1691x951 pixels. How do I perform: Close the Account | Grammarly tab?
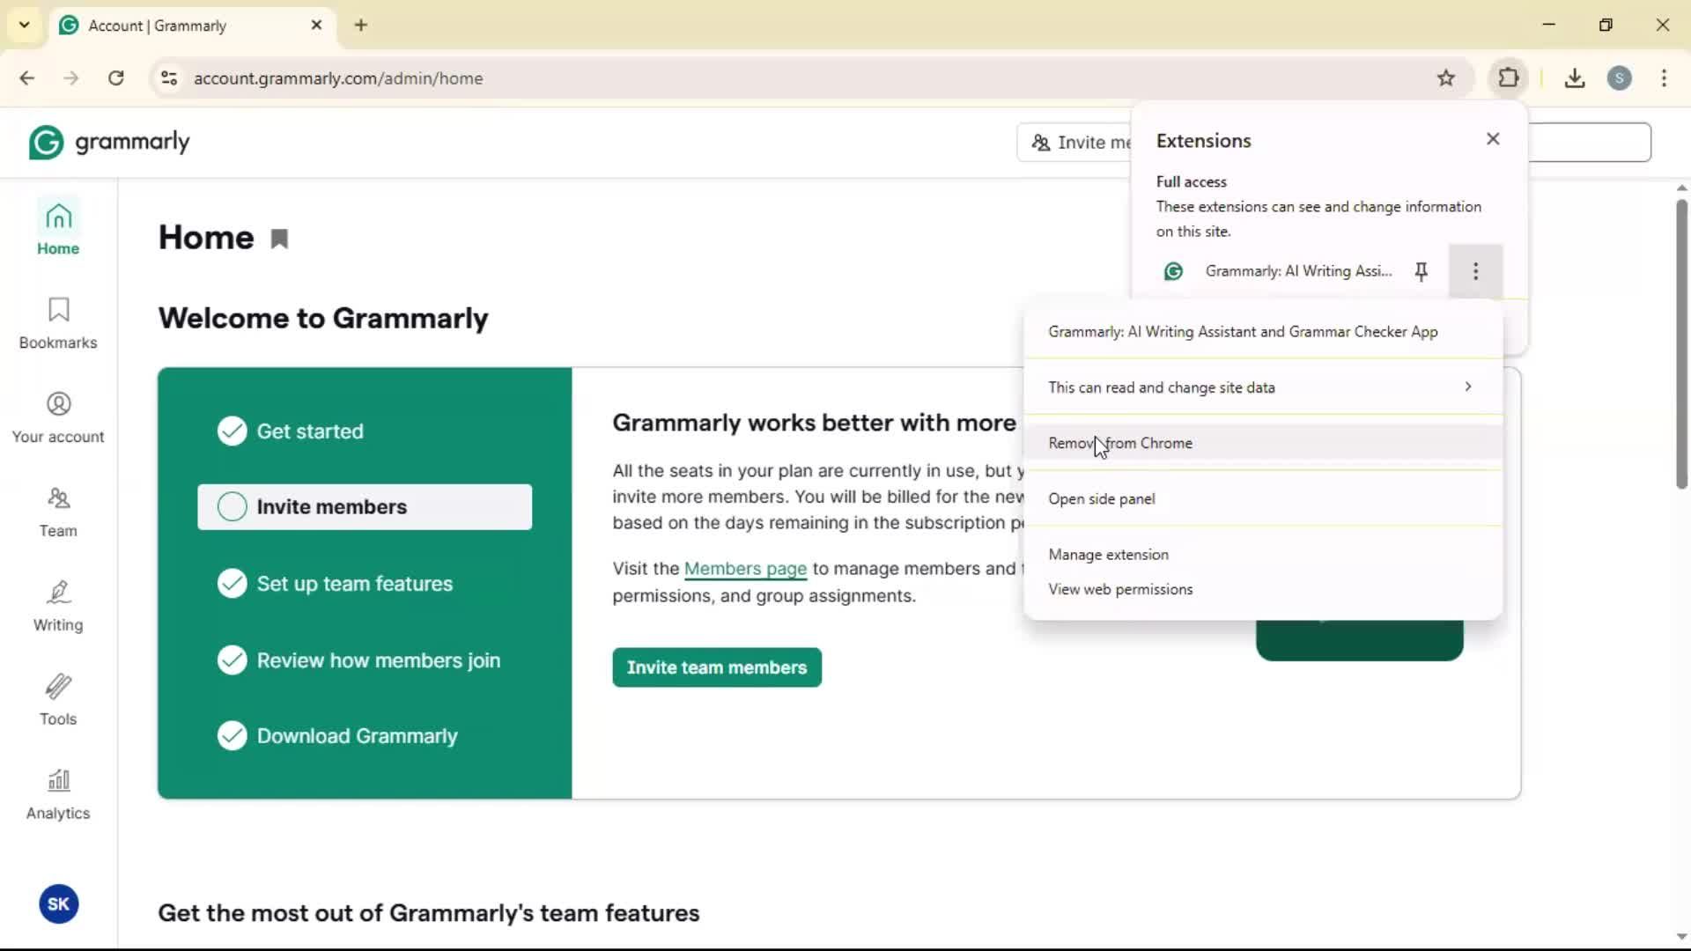pos(317,26)
